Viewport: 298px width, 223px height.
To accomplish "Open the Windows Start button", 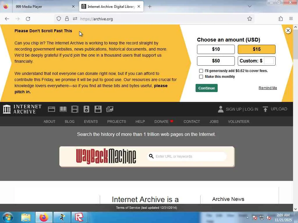I will 8,217.
